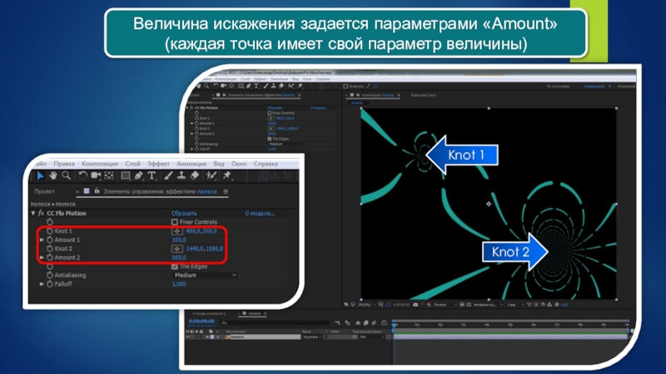Toggle Amount 1 stopwatch in enlarged inset
The width and height of the screenshot is (666, 374).
tap(50, 240)
